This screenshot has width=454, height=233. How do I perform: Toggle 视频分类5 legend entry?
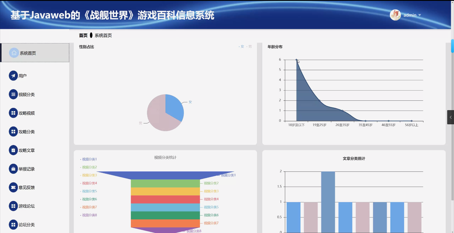(x=89, y=191)
